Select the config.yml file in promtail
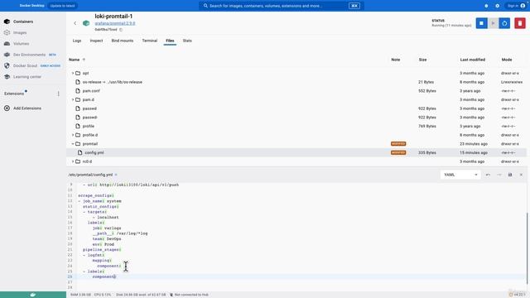530x298 pixels. point(94,152)
